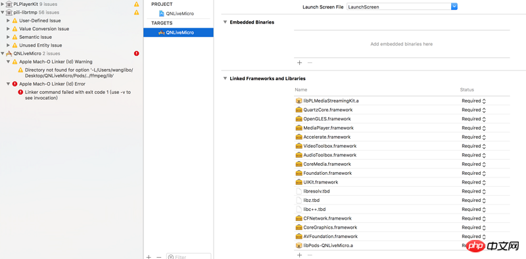Click the Name column header
This screenshot has width=526, height=259.
pyautogui.click(x=301, y=90)
